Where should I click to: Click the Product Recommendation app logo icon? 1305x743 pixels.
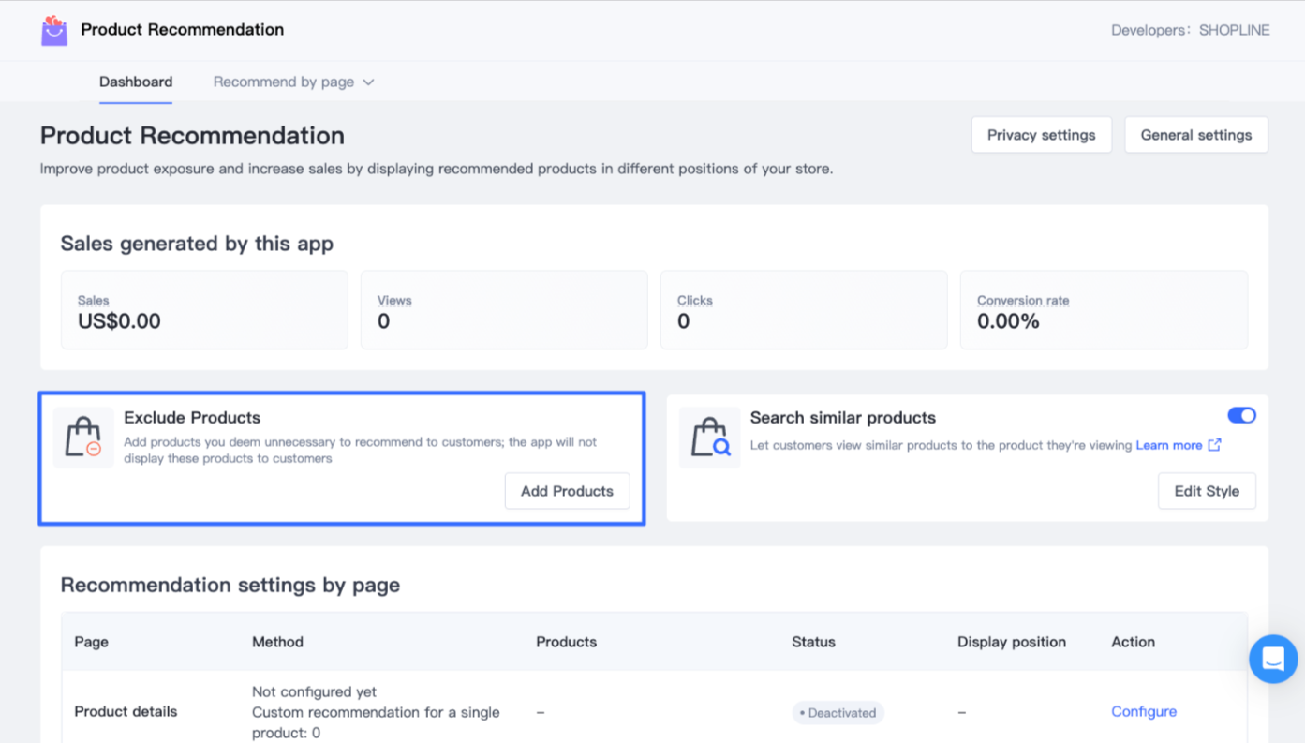[54, 31]
